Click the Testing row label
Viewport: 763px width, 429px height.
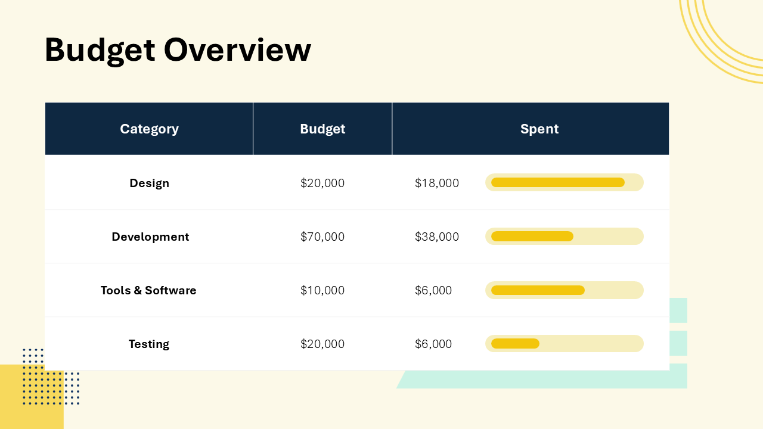[149, 344]
